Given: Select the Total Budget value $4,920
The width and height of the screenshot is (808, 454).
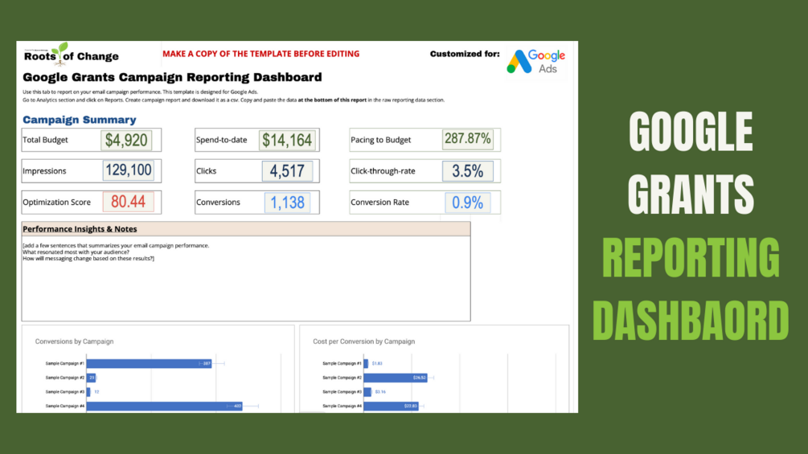Looking at the screenshot, I should click(126, 140).
